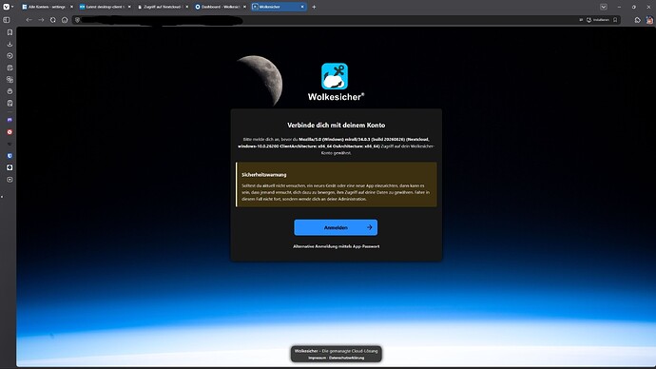Close the 'Latest desktop client' tab
Image resolution: width=656 pixels, height=369 pixels.
pos(129,7)
